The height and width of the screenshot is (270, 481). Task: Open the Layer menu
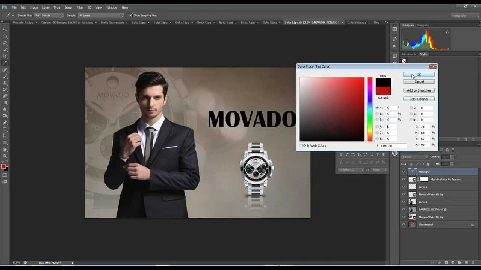(x=46, y=7)
